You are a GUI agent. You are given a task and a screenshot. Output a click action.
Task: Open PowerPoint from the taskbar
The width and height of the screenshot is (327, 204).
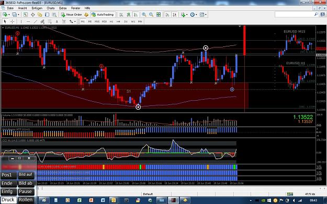tap(91, 200)
